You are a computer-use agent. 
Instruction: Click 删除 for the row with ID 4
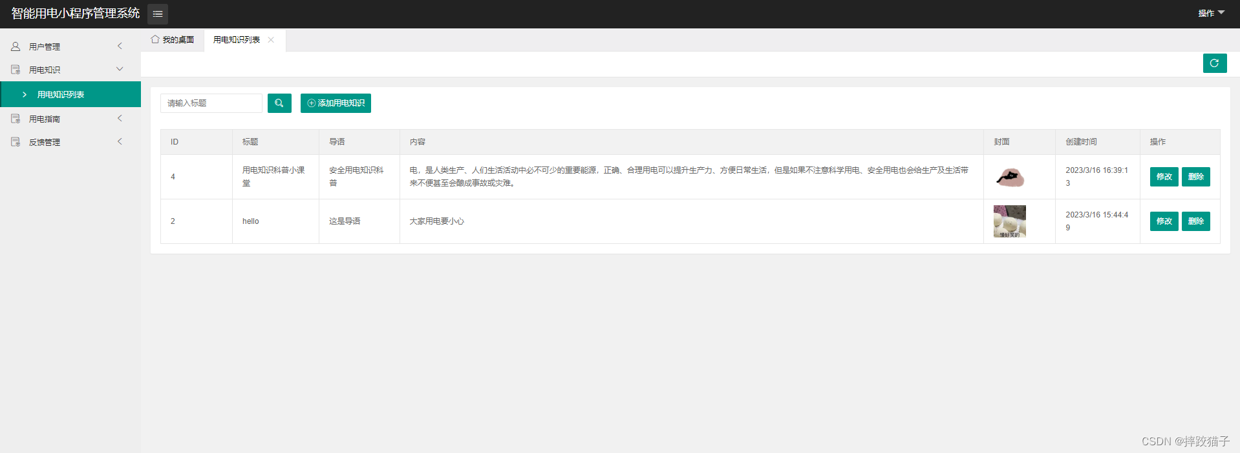[1196, 177]
